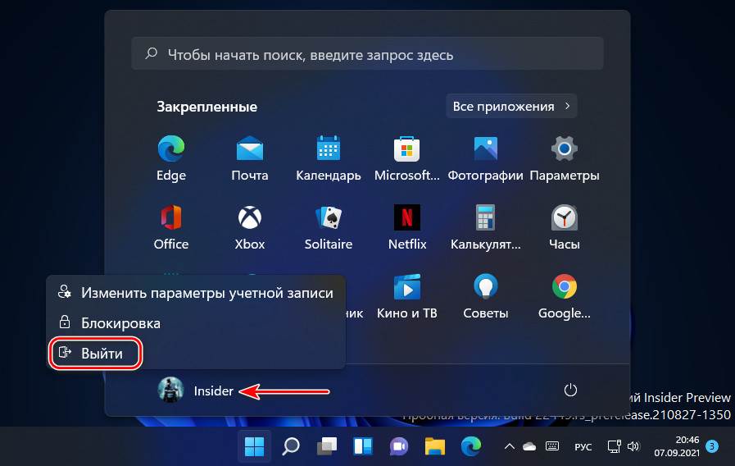Open the Все приложения list
Viewport: 735px width, 466px height.
[511, 106]
